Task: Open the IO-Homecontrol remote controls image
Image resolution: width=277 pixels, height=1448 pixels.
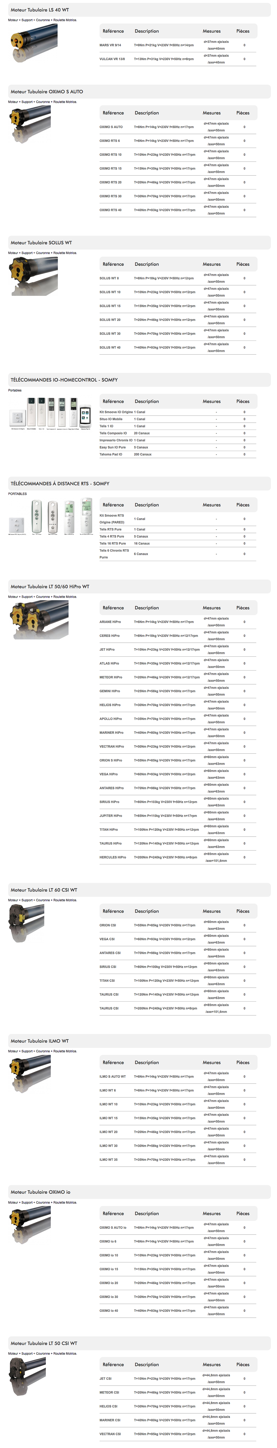Action: pyautogui.click(x=50, y=413)
